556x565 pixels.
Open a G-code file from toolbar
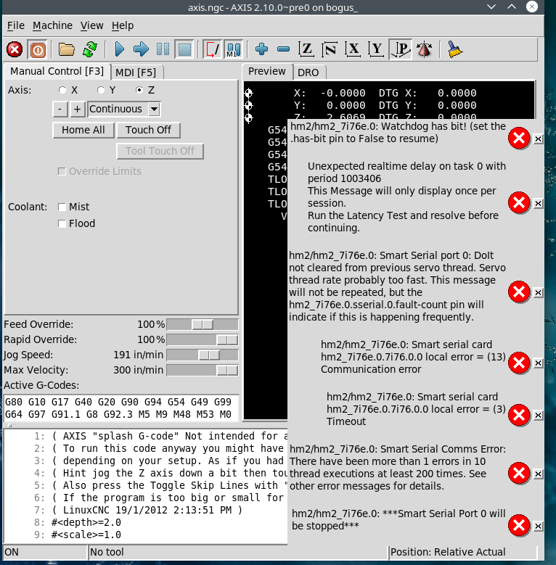coord(67,49)
